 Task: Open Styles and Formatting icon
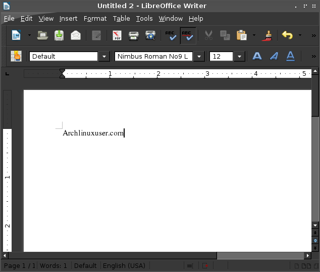16,56
